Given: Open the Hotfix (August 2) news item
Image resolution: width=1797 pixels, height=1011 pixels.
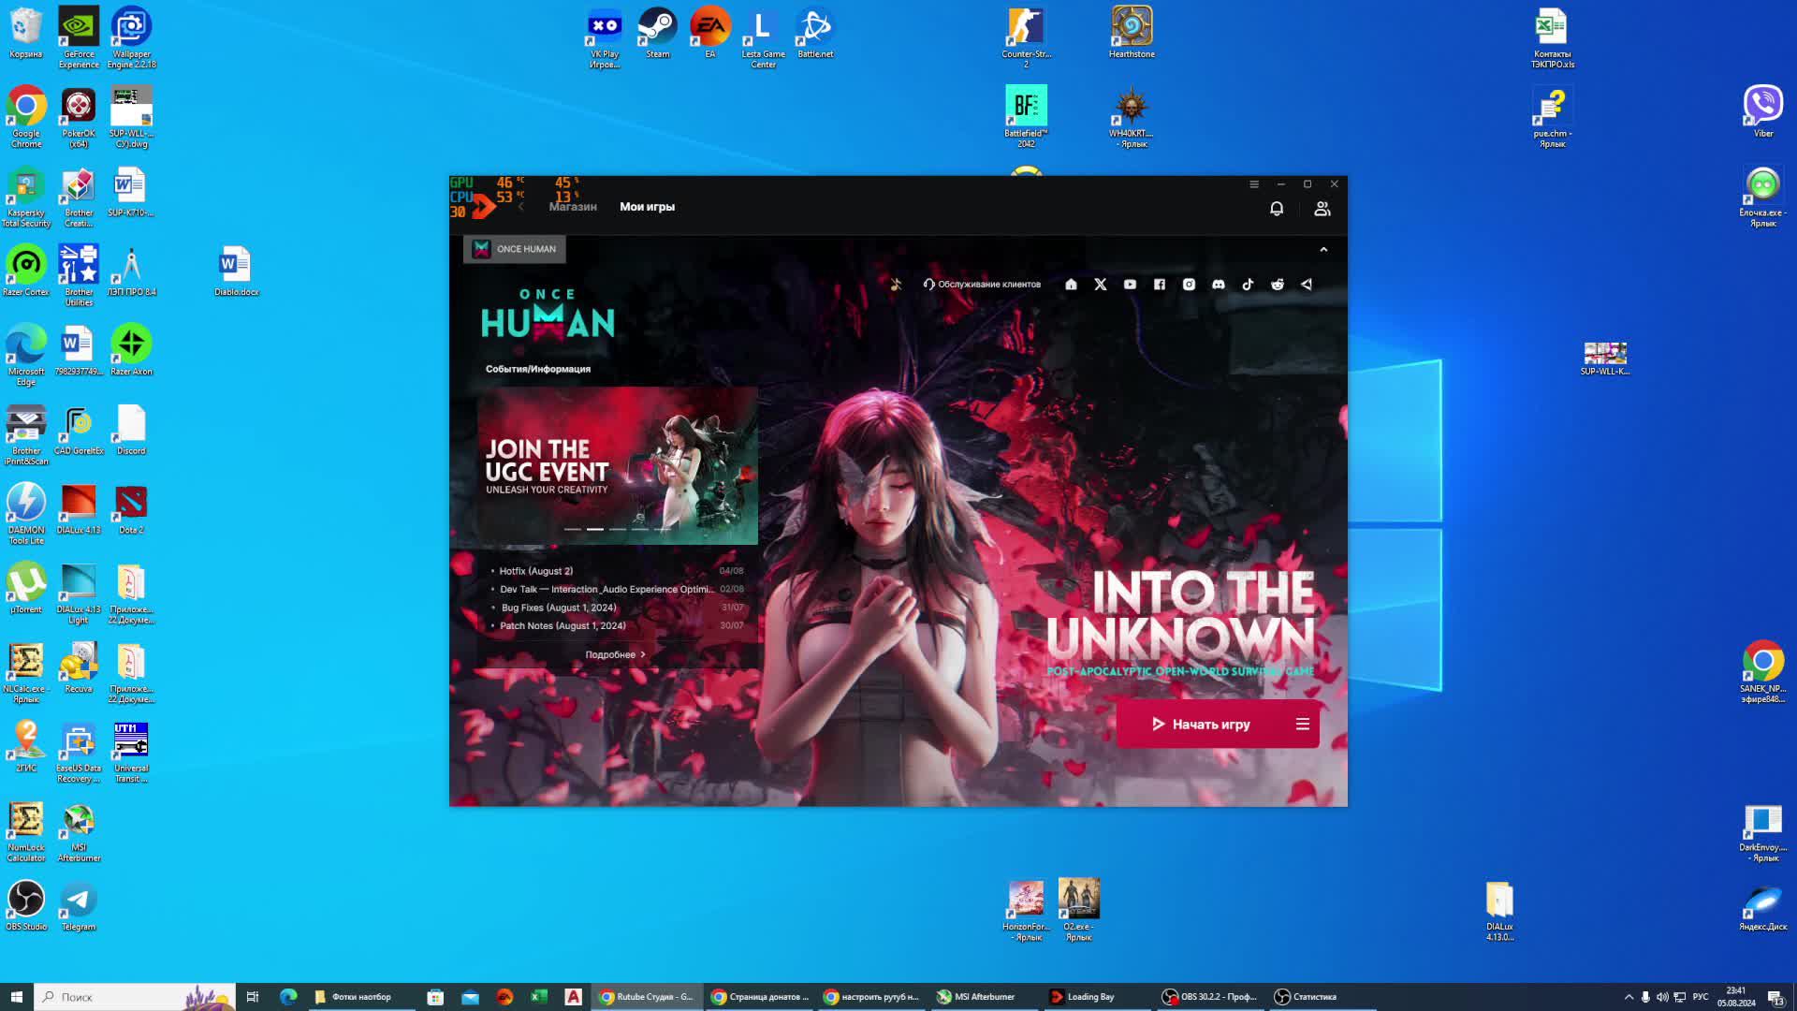Looking at the screenshot, I should click(x=536, y=571).
